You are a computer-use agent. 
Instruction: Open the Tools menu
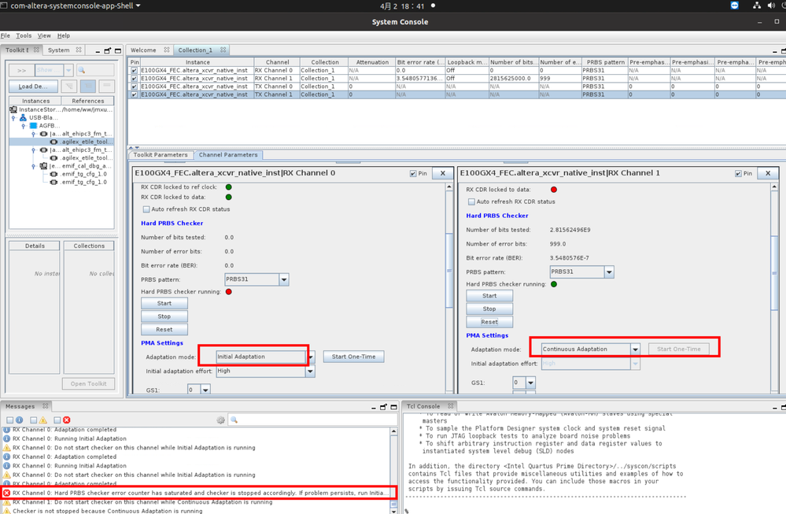click(x=24, y=35)
